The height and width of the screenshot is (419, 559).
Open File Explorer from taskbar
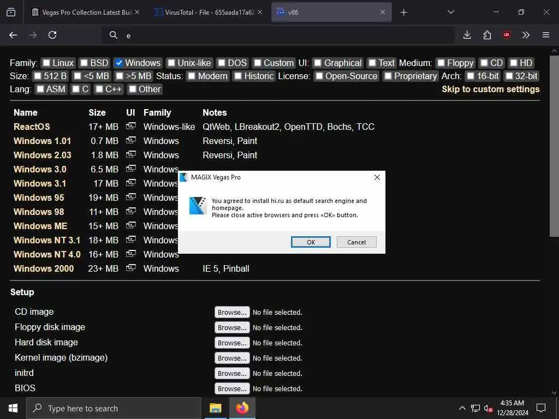point(215,408)
